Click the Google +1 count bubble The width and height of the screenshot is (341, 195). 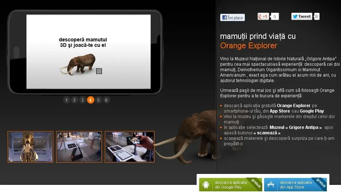(x=275, y=17)
